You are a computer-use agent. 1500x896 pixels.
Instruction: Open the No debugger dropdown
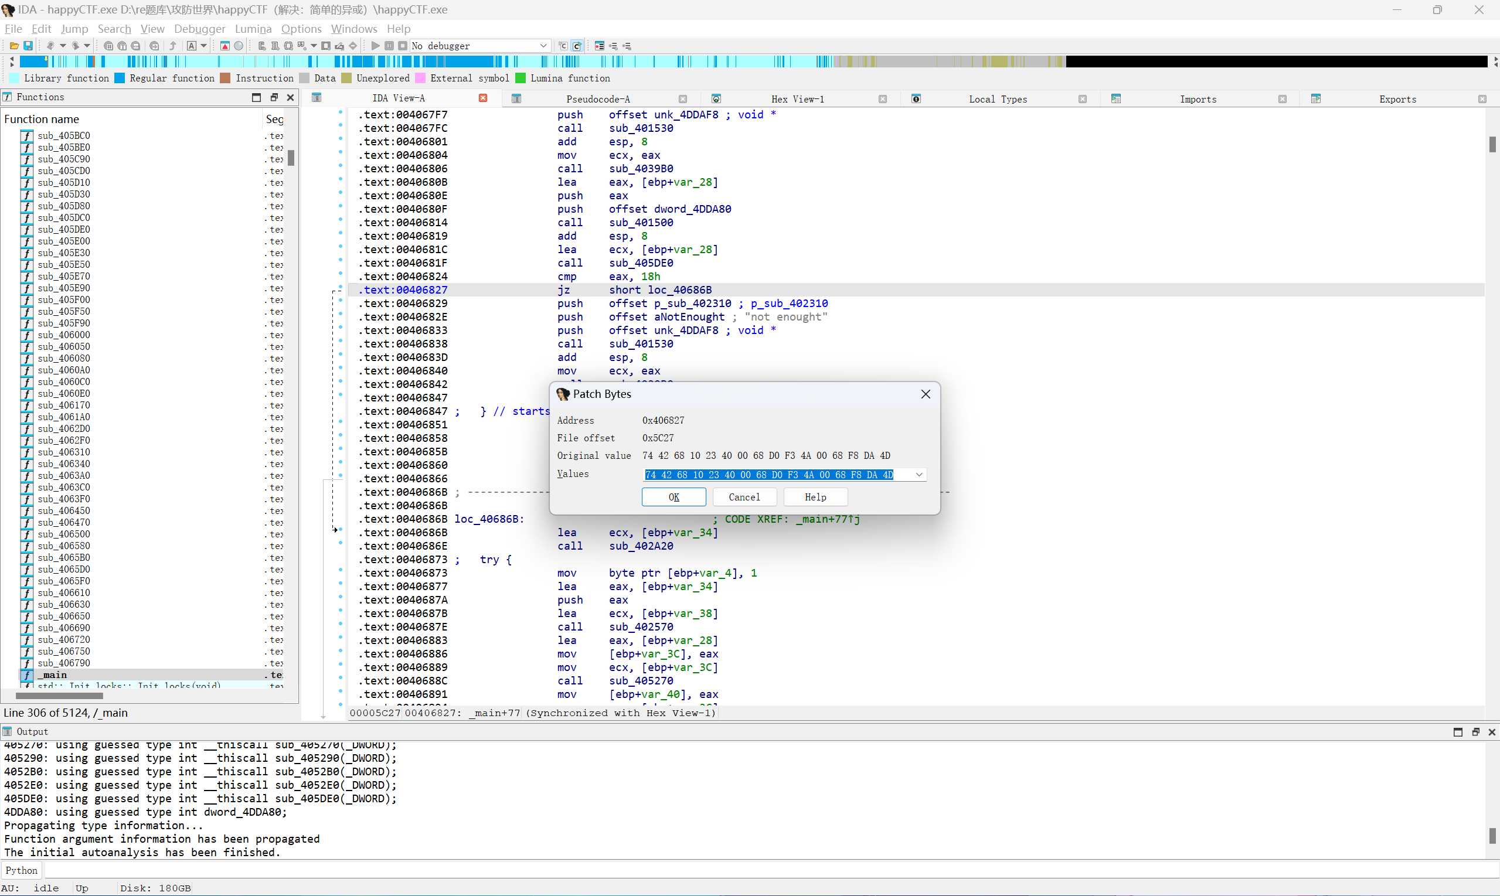tap(543, 46)
